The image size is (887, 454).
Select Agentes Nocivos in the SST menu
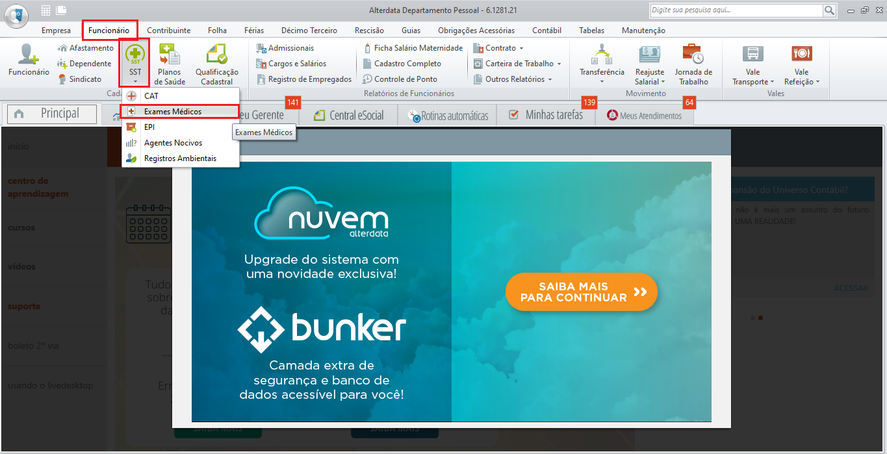181,143
